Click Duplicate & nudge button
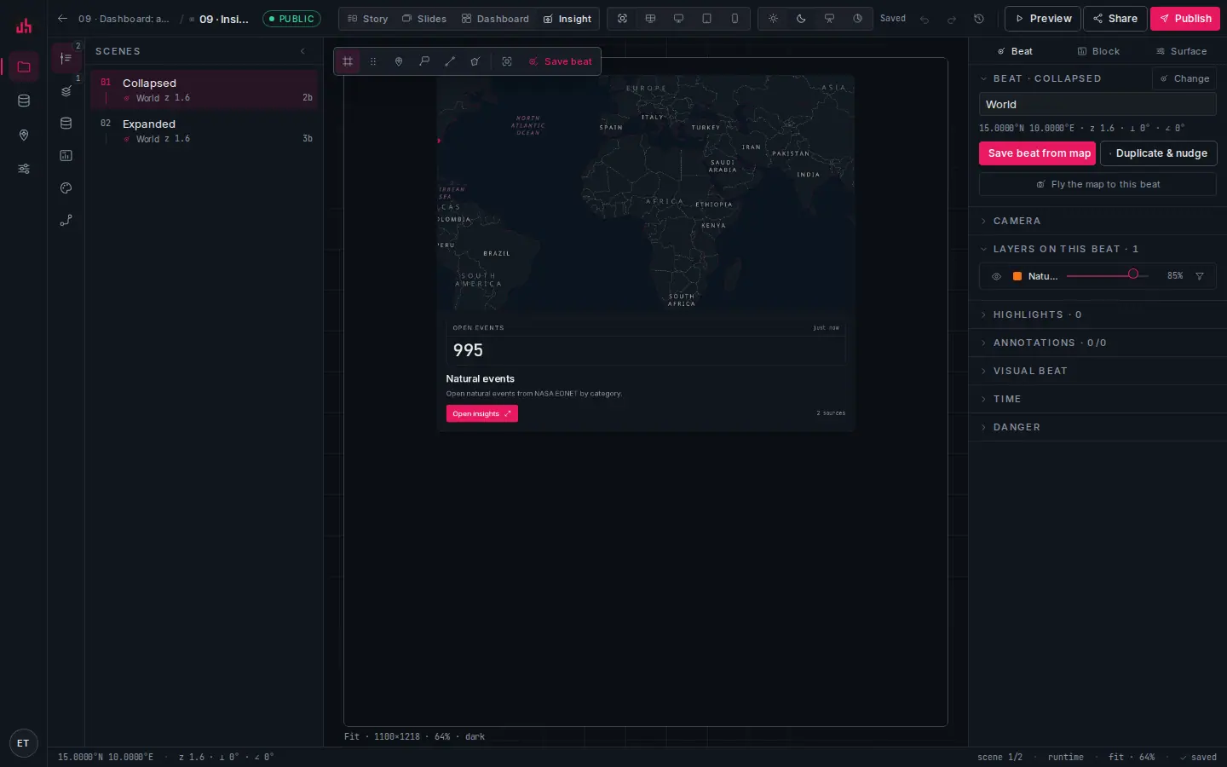This screenshot has height=767, width=1227. [x=1159, y=153]
